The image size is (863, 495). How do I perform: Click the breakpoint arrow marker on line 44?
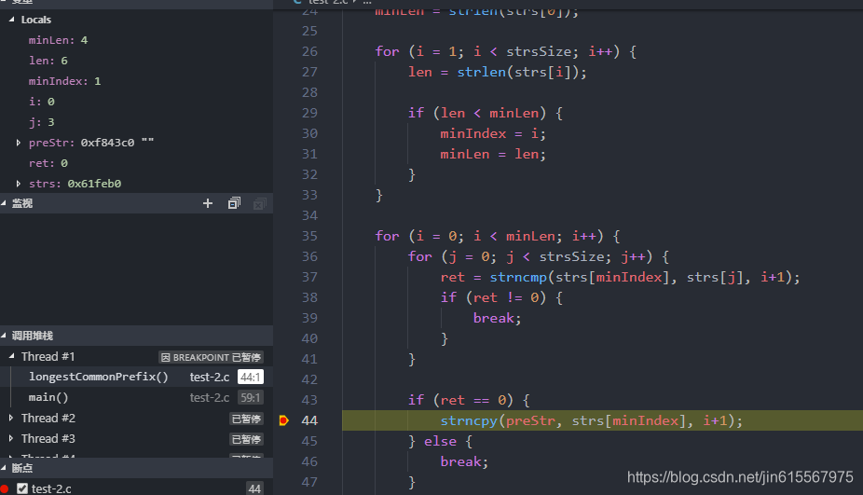tap(283, 420)
